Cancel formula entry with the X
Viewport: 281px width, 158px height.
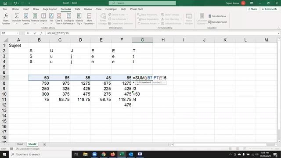click(x=28, y=33)
